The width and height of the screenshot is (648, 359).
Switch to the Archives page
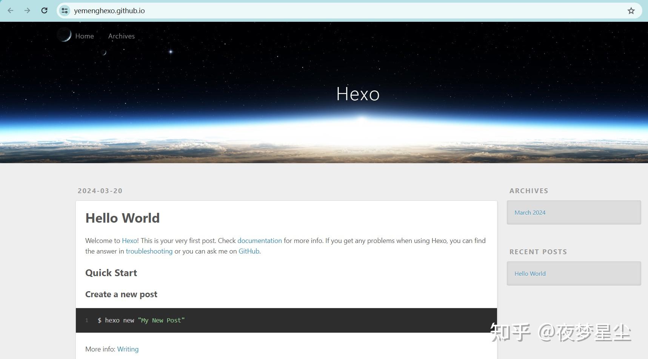[x=121, y=36]
